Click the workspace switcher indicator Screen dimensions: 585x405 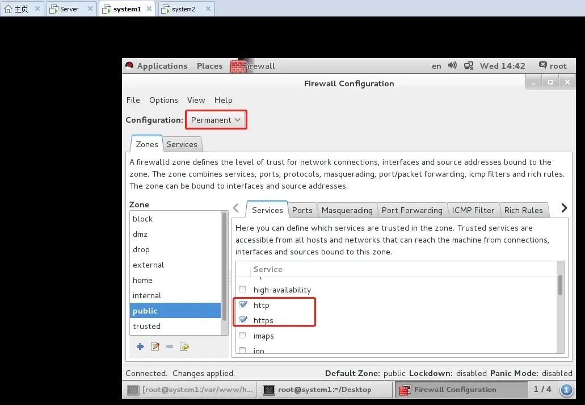[542, 389]
